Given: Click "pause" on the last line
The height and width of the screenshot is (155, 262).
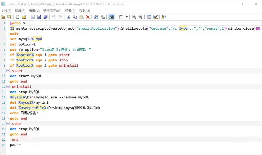Looking at the screenshot, I should click(15, 145).
